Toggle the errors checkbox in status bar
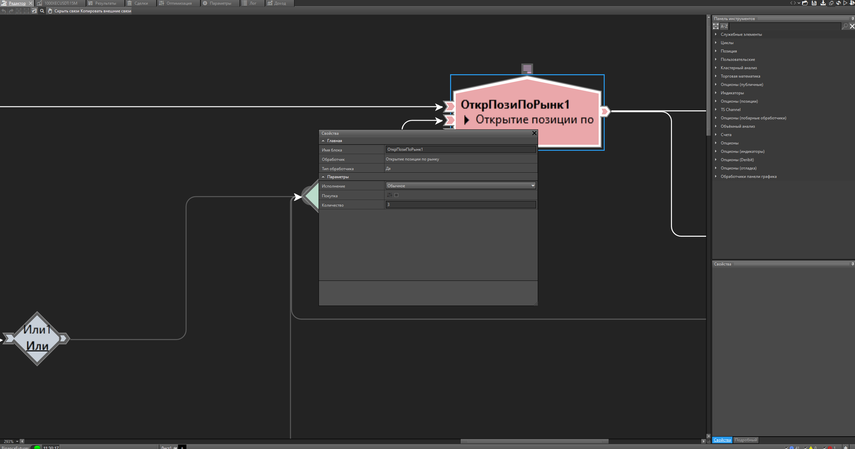This screenshot has width=855, height=449. coord(825,448)
